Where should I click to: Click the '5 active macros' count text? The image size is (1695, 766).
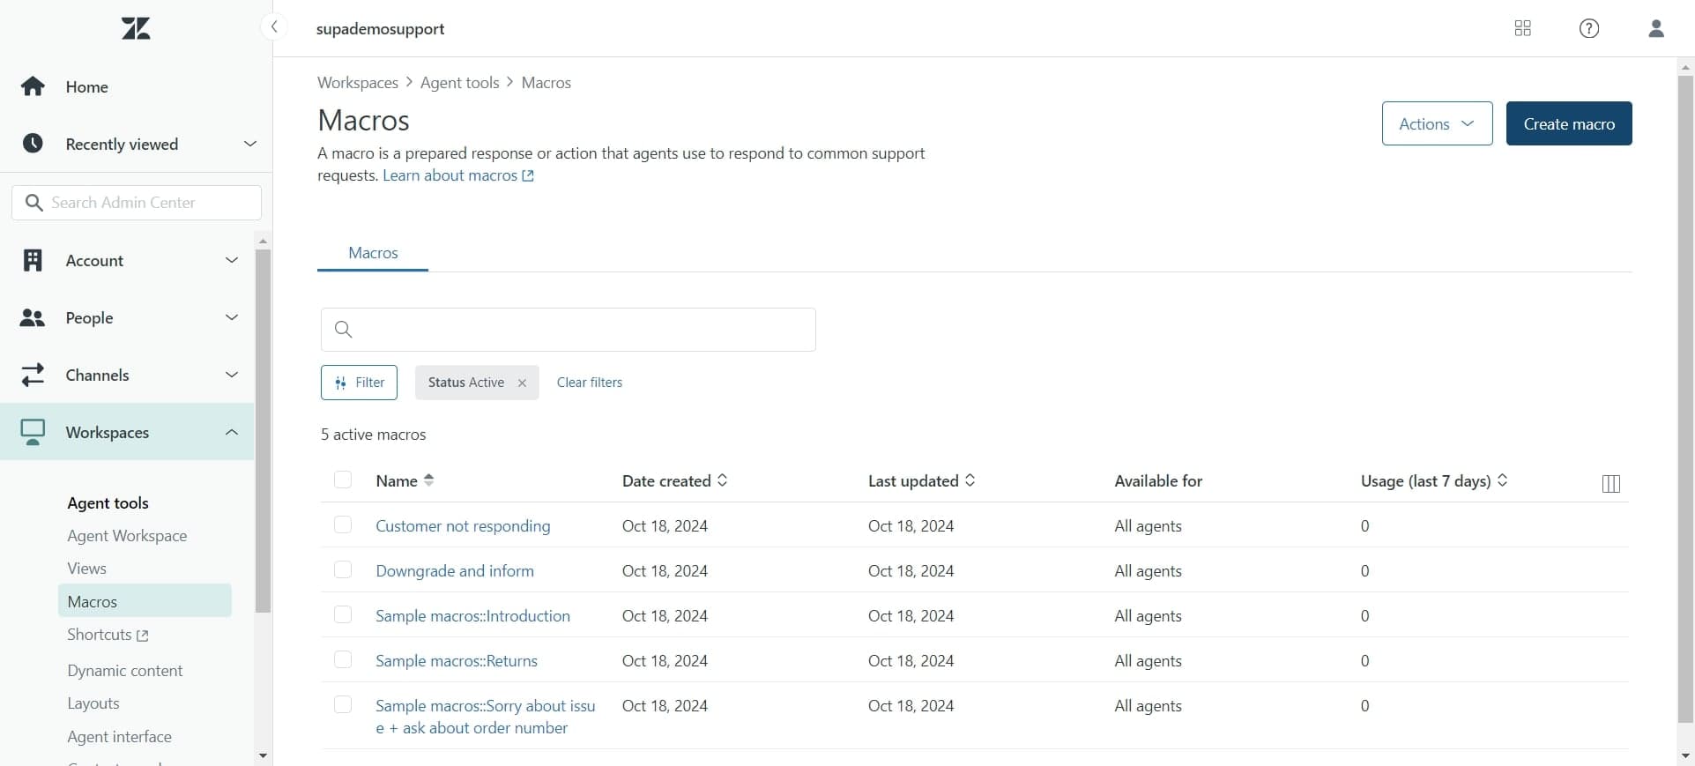click(x=374, y=435)
